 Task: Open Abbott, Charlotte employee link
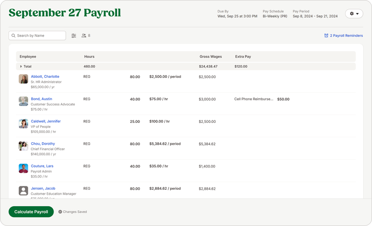pos(45,77)
